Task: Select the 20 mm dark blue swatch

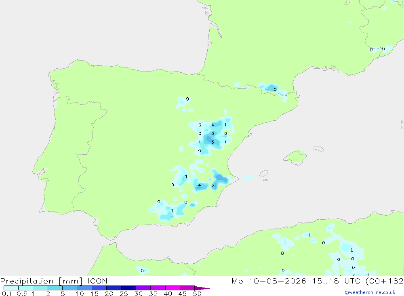Action: point(114,288)
